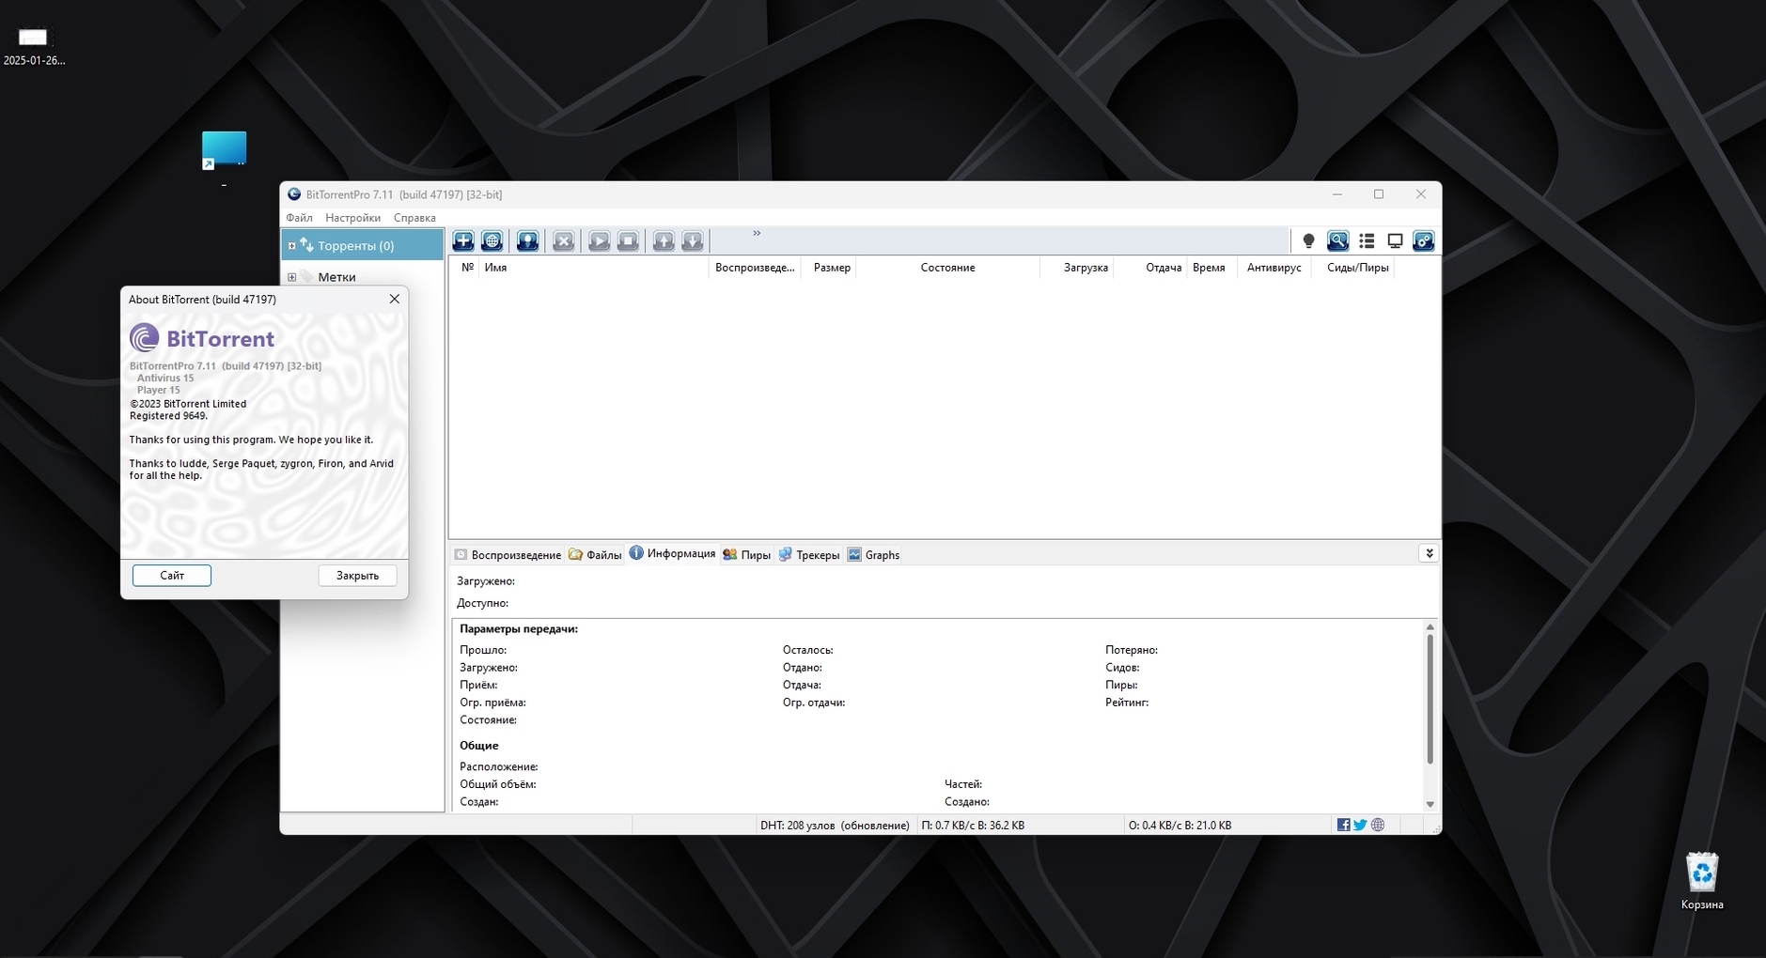Sort by № column header

(467, 268)
